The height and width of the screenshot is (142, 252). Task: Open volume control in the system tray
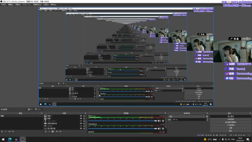pos(229,139)
